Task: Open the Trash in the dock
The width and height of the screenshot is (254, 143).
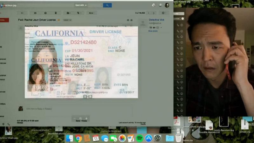Action: click(178, 138)
